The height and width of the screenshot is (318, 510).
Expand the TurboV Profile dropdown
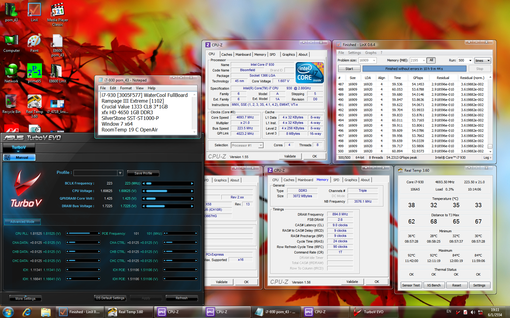(120, 173)
